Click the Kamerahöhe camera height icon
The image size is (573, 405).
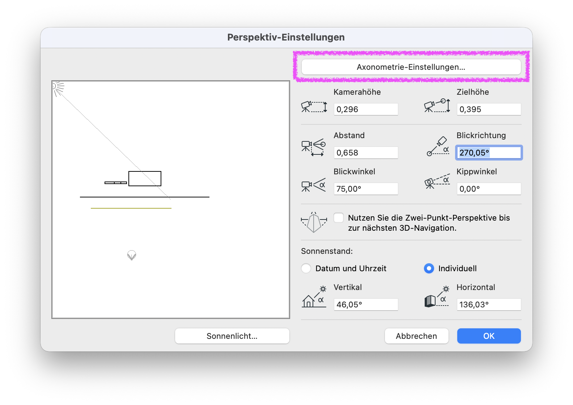point(314,107)
